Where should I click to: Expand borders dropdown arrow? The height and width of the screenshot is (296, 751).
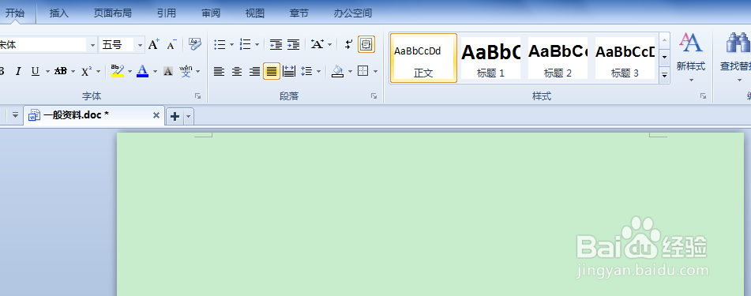376,72
